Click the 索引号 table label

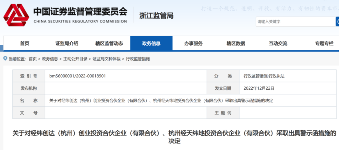click(29, 76)
